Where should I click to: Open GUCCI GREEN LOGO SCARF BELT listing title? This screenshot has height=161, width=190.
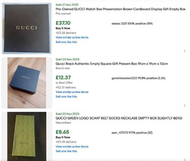119,118
